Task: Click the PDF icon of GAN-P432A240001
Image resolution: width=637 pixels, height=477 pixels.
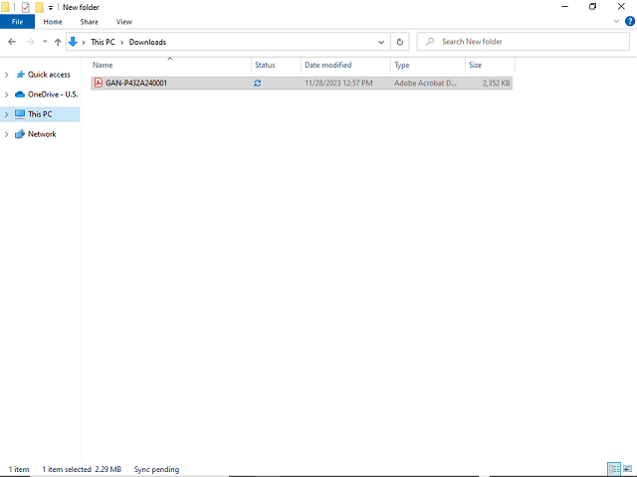Action: click(98, 82)
